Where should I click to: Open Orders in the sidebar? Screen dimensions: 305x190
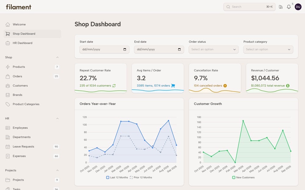click(17, 76)
